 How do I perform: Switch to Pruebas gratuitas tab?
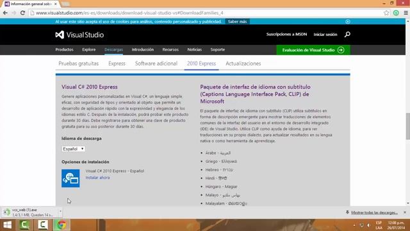pos(79,64)
